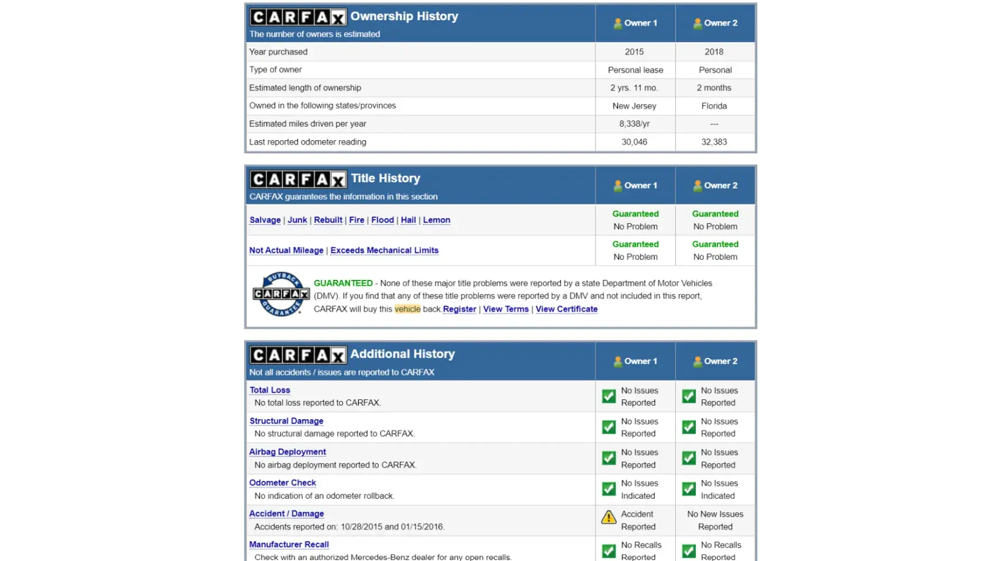This screenshot has height=561, width=998.
Task: Open the View Certificate link
Action: 567,309
